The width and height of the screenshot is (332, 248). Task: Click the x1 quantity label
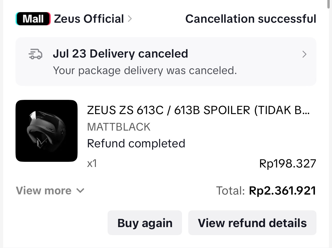click(x=92, y=163)
